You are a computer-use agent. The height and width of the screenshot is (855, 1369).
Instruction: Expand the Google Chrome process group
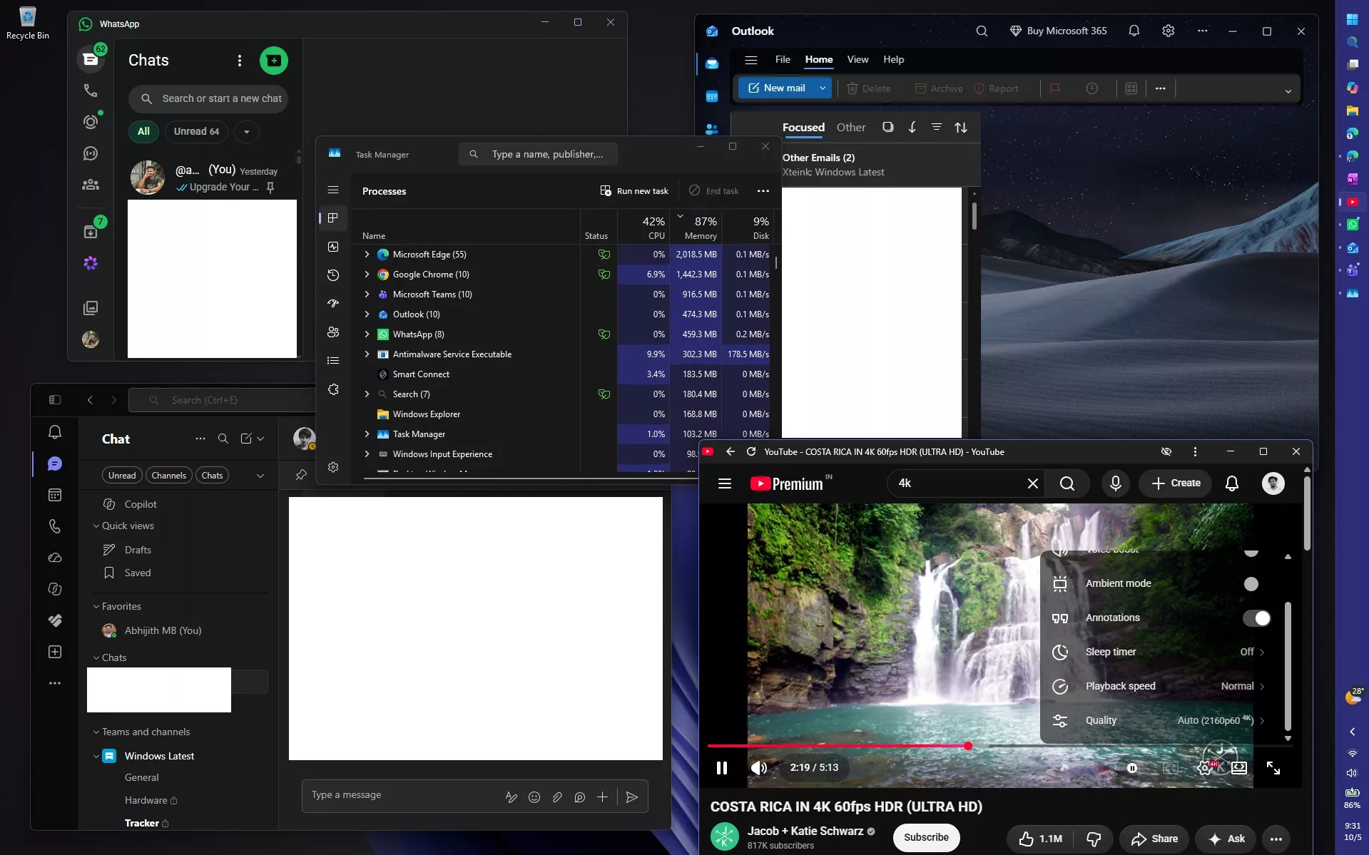click(x=367, y=275)
